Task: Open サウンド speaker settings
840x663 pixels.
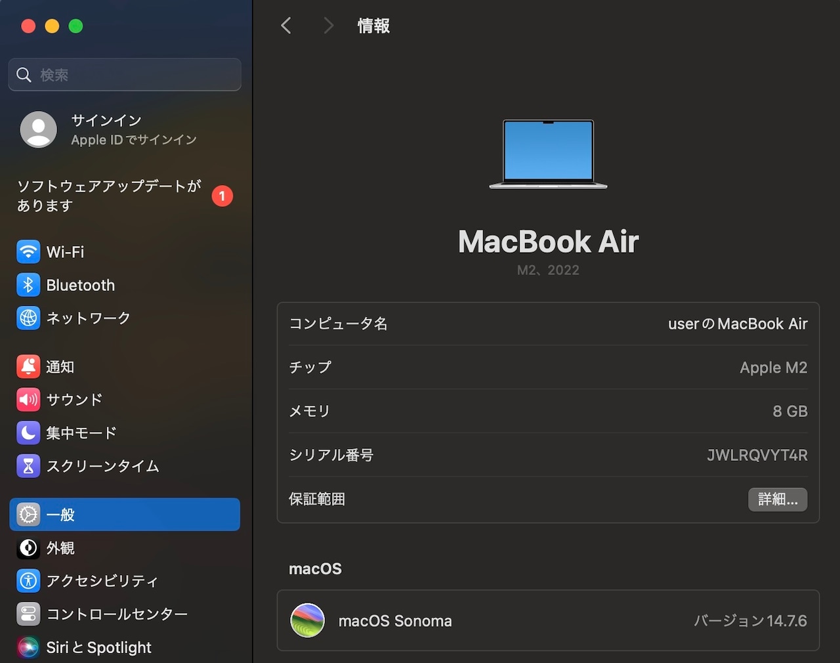Action: [x=125, y=400]
